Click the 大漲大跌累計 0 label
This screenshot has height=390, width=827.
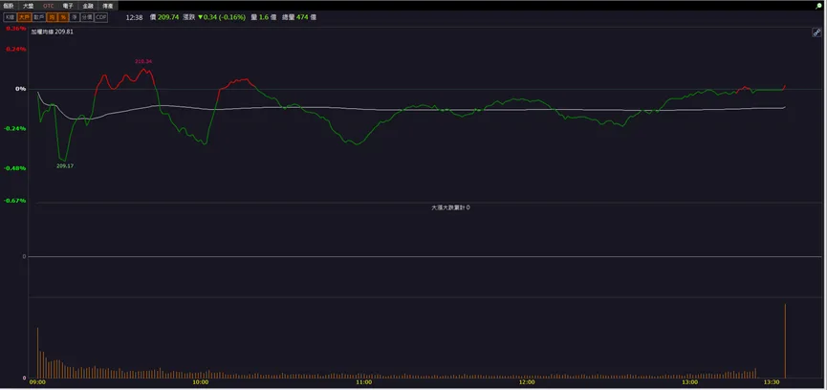point(450,207)
